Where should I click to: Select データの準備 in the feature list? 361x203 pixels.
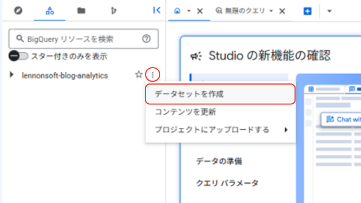[219, 161]
